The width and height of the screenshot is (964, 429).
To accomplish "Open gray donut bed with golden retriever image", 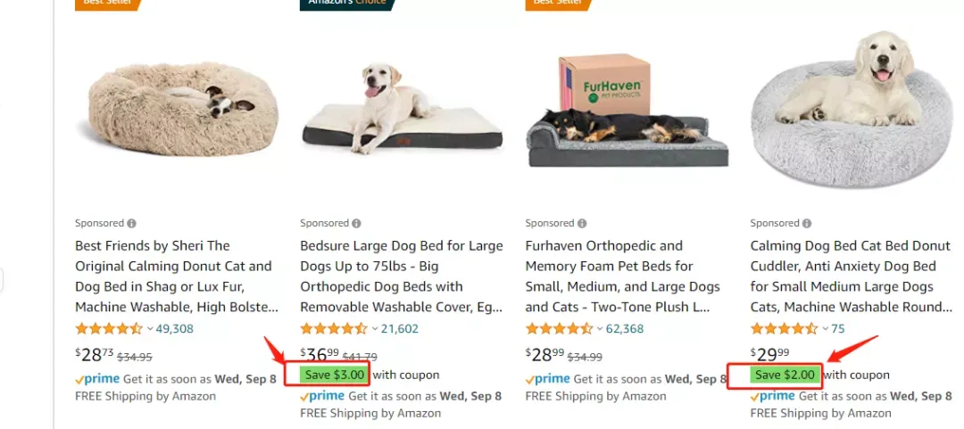I will point(852,109).
